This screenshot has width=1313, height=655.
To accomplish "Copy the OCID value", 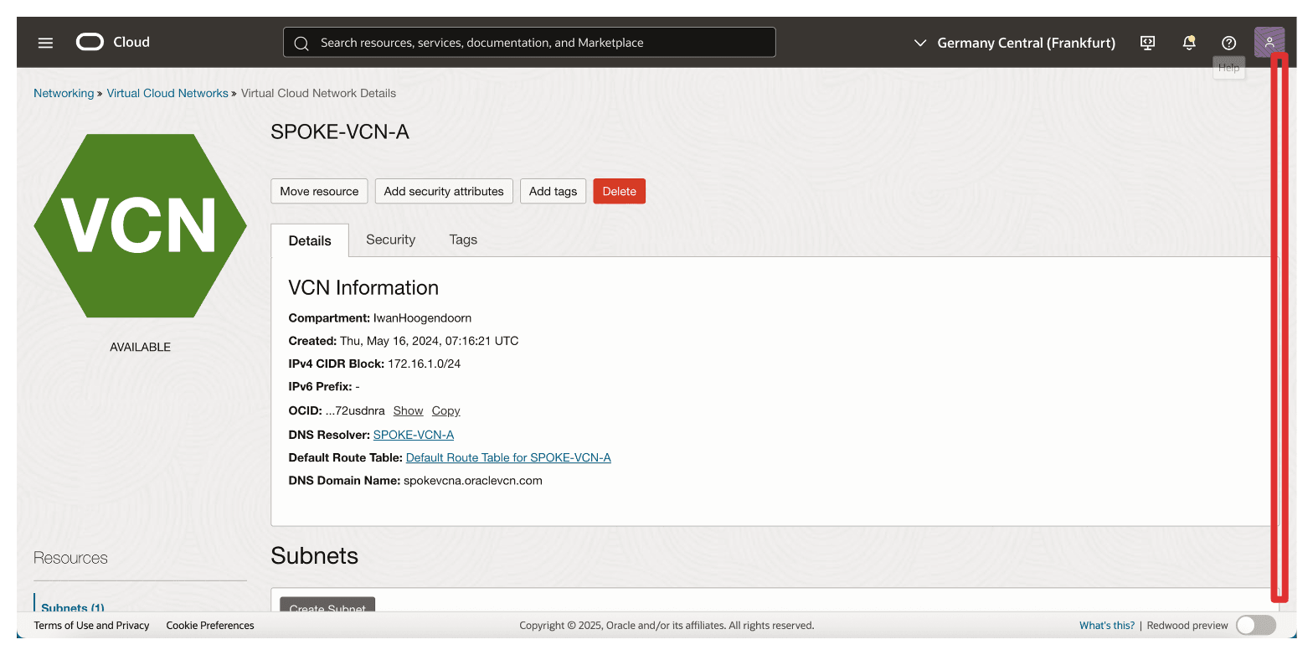I will 445,410.
